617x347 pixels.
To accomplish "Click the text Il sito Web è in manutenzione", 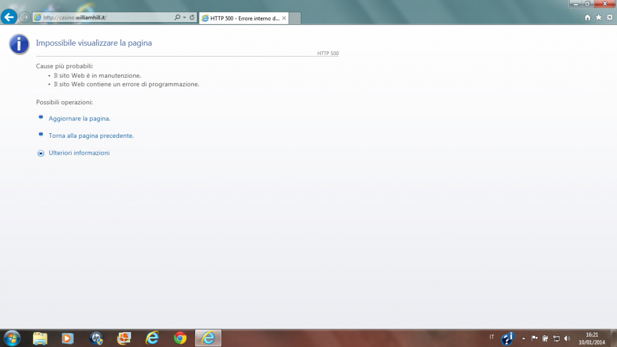I will [98, 76].
